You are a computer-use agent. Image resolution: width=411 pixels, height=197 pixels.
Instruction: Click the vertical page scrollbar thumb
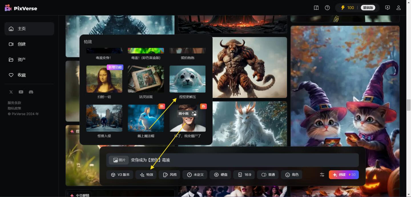click(409, 105)
